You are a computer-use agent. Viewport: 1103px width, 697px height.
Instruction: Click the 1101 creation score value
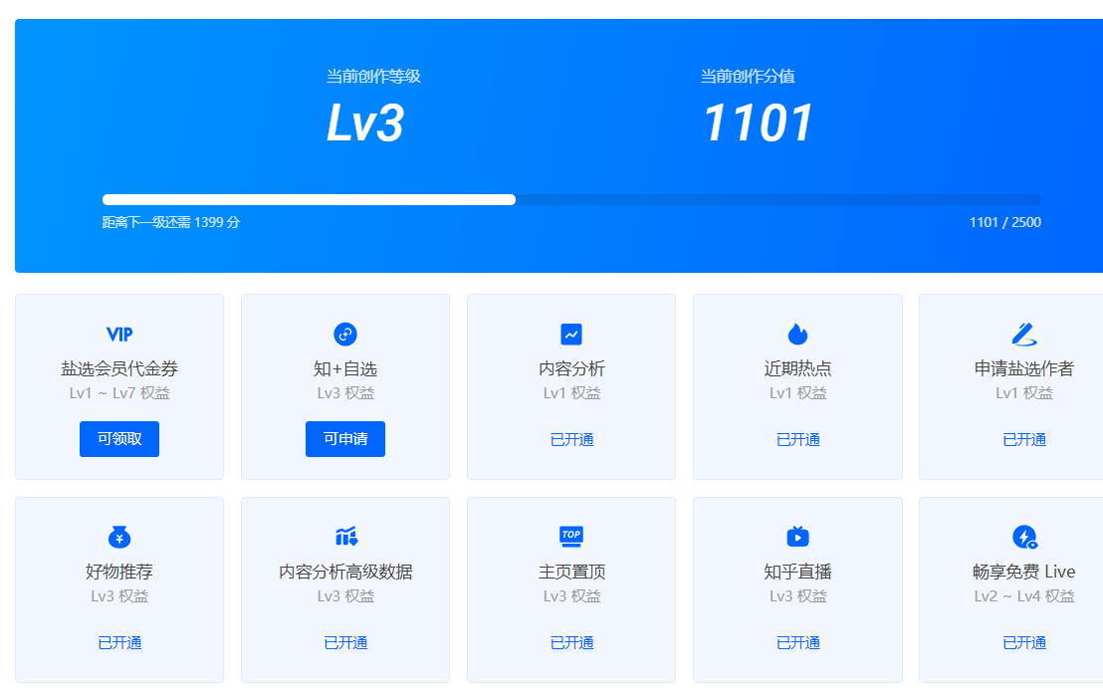click(759, 123)
